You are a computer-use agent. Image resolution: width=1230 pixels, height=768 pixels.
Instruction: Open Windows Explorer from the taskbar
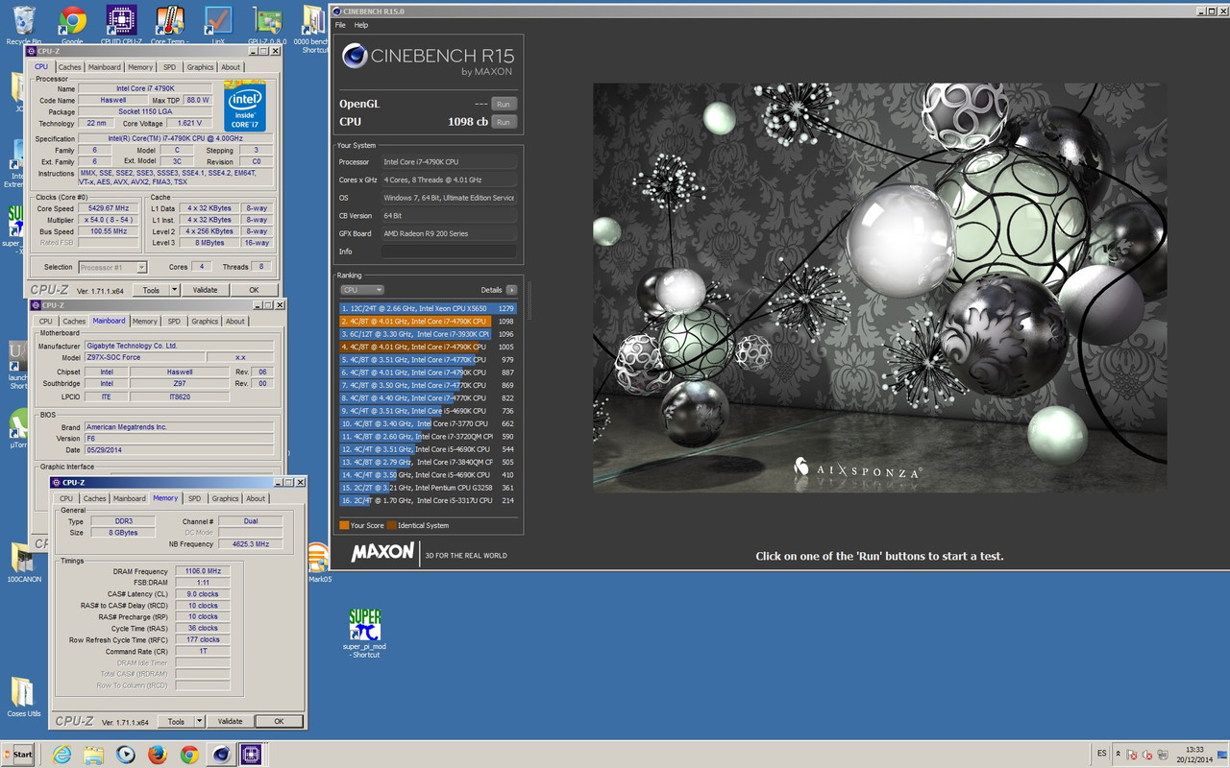click(x=93, y=755)
